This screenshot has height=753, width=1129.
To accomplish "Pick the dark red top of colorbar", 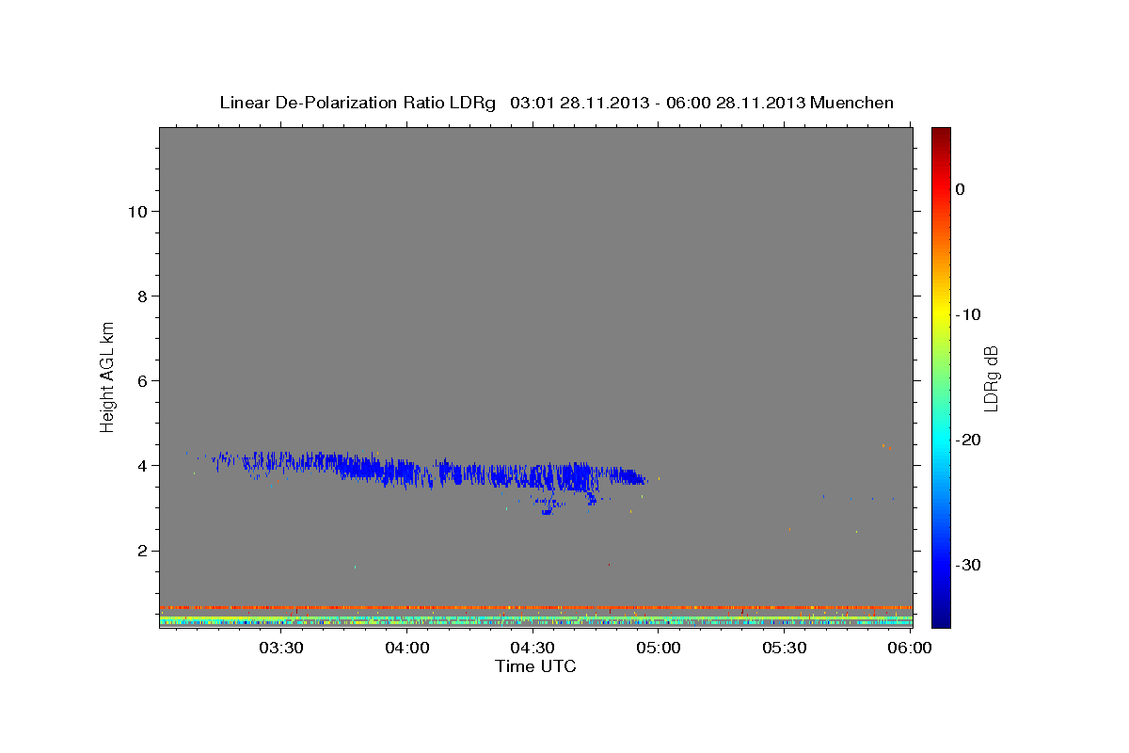I will [x=941, y=132].
